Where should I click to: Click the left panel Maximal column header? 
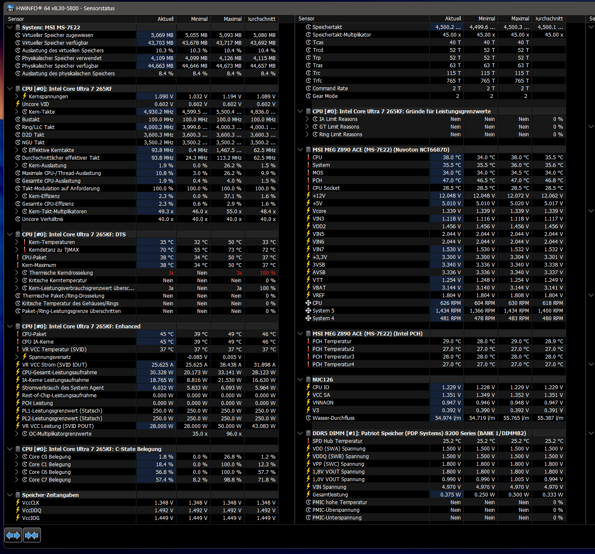point(227,19)
